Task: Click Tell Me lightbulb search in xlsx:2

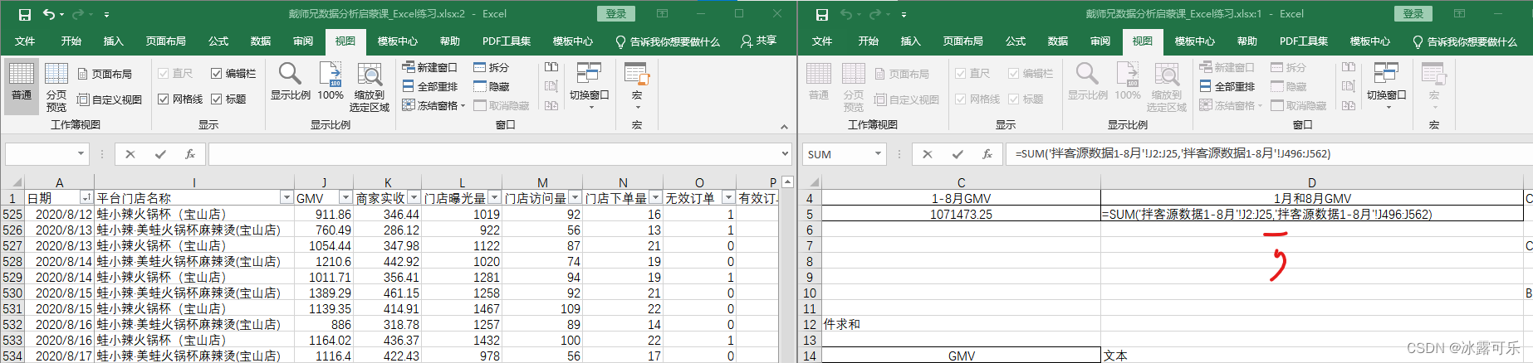Action: [668, 41]
